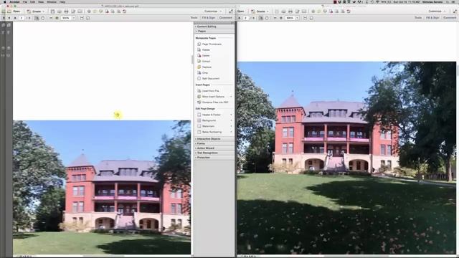Viewport: 459px width, 258px height.
Task: Open the Apple menu
Action: point(5,1)
